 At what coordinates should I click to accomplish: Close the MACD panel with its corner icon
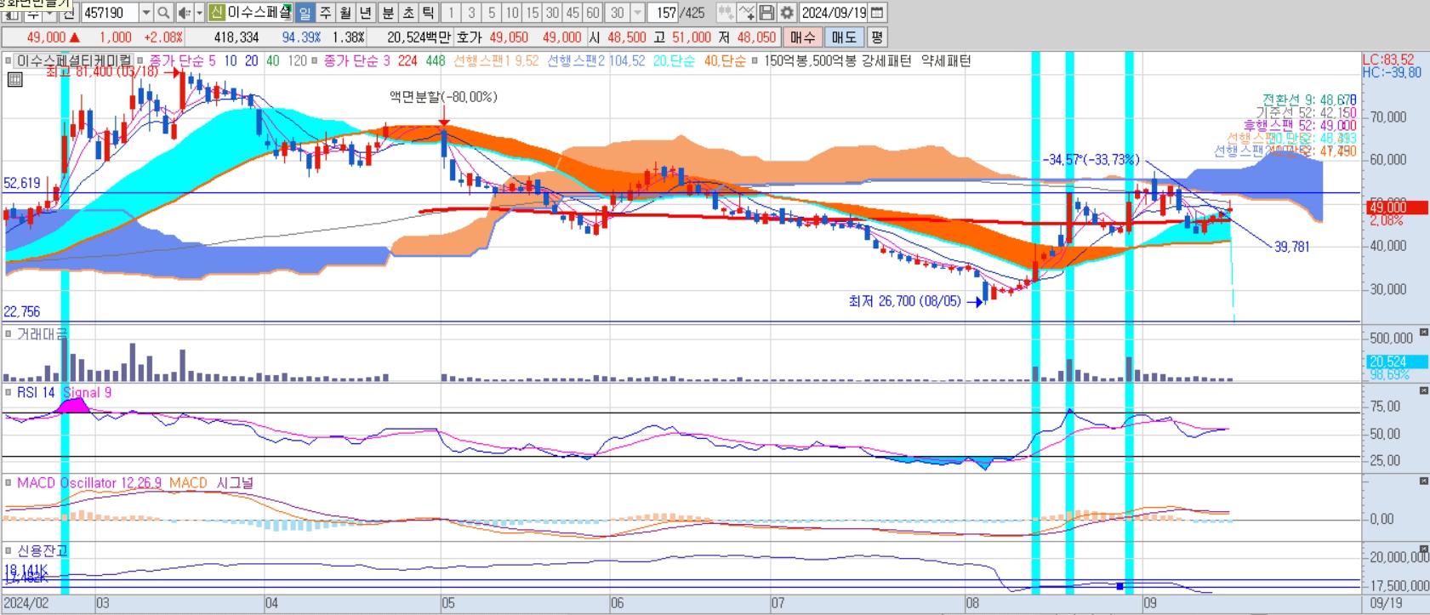coord(1424,481)
